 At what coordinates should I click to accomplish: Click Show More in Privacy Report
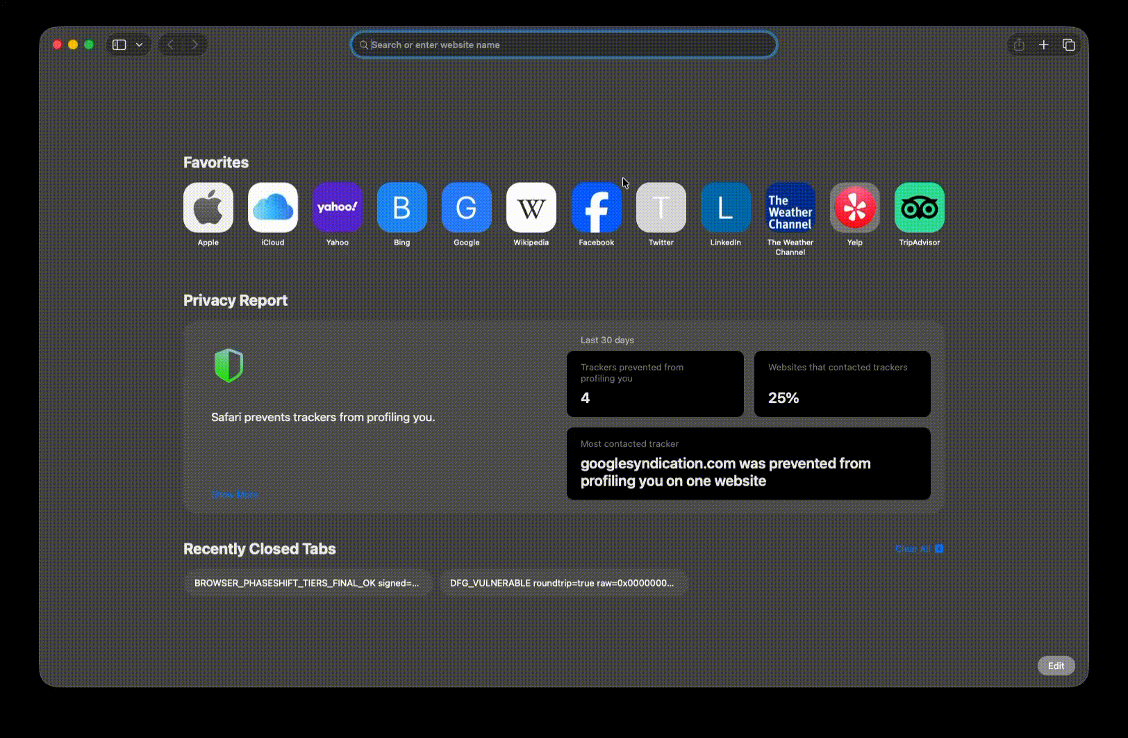click(235, 494)
